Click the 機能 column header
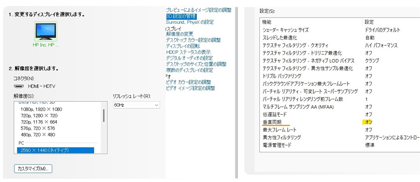 click(311, 22)
